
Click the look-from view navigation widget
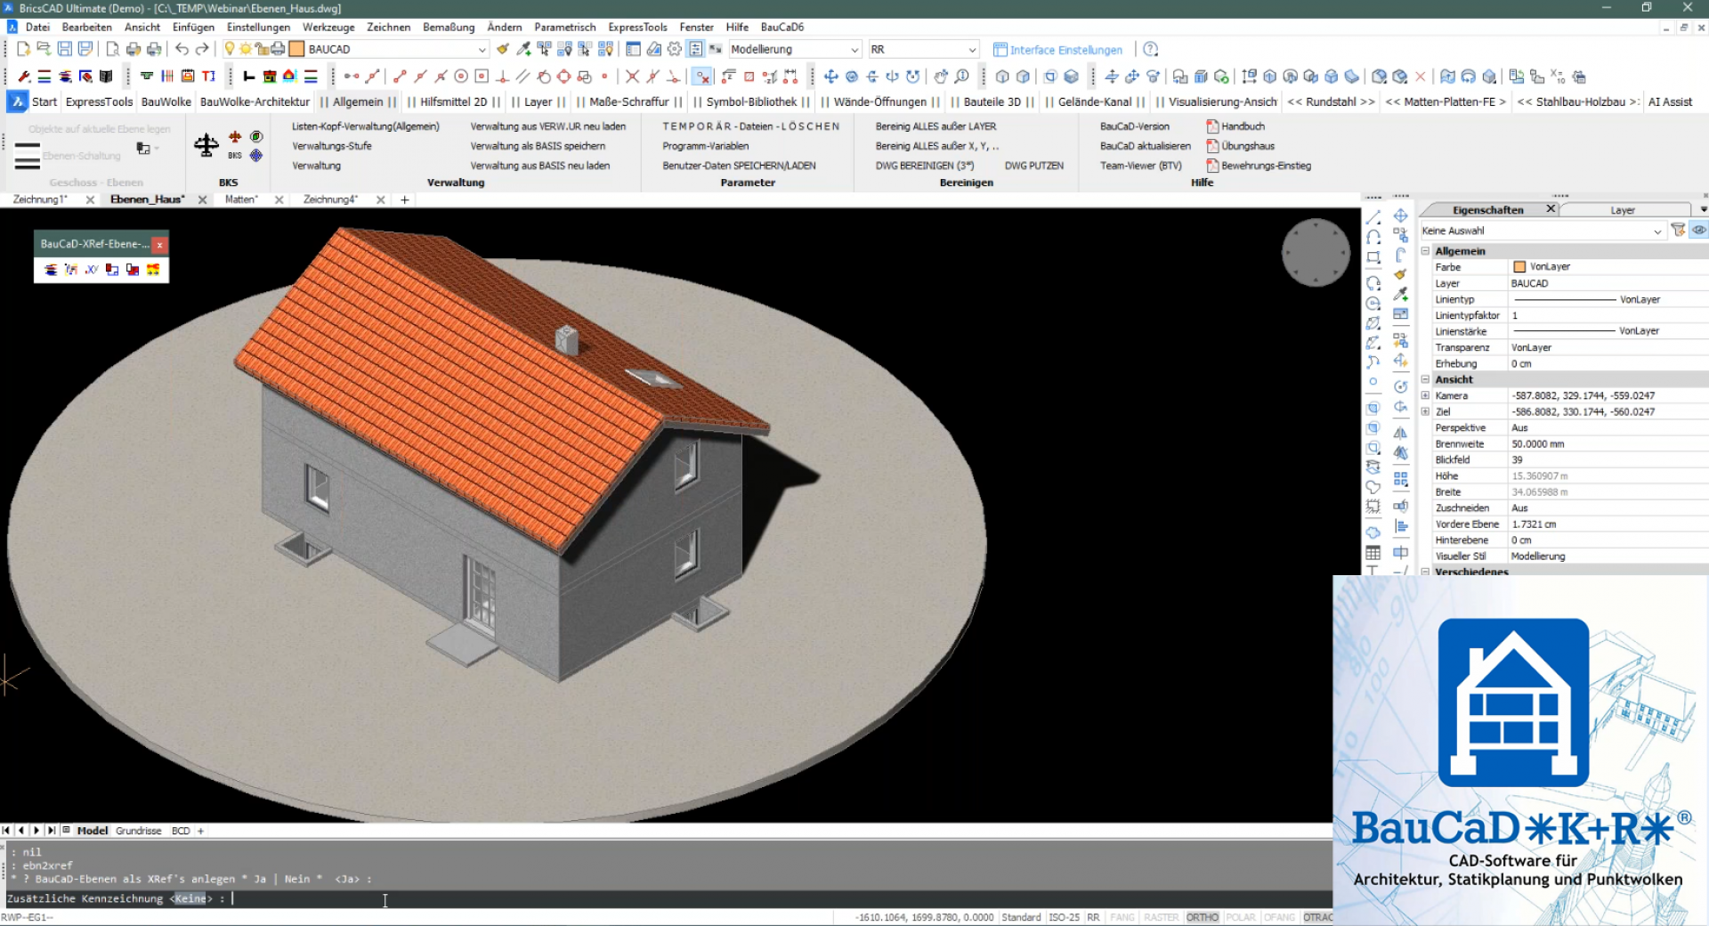(x=1316, y=253)
